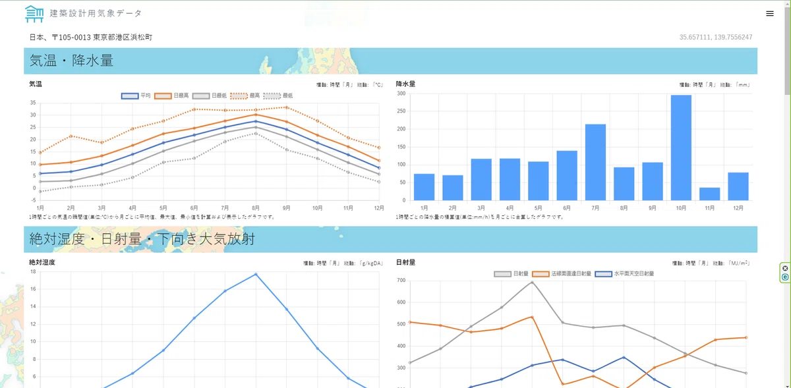Click the 絶対湿度 chart title
Viewport: 791px width, 388px height.
[42, 262]
